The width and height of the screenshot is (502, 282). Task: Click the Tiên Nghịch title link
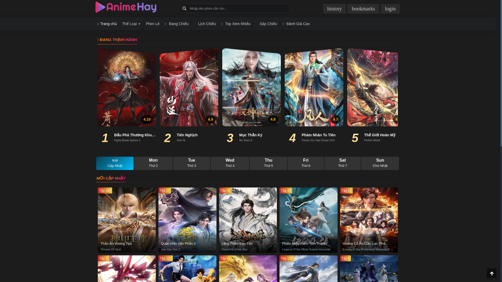[x=187, y=135]
